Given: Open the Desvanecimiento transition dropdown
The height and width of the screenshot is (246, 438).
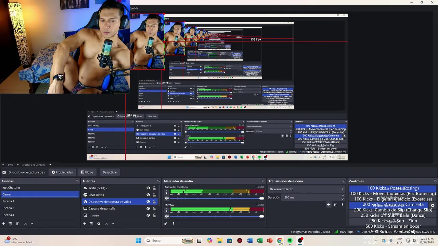Looking at the screenshot, I should pos(307,189).
